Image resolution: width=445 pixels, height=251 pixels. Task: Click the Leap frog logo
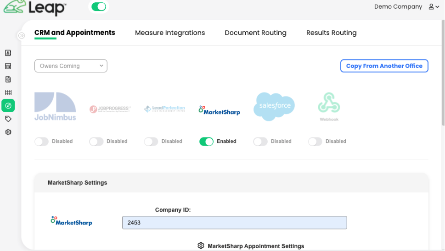pos(34,7)
